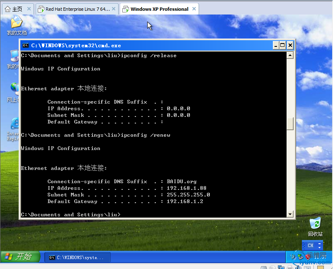Click the VM icon on Red Hat tab

click(41, 9)
